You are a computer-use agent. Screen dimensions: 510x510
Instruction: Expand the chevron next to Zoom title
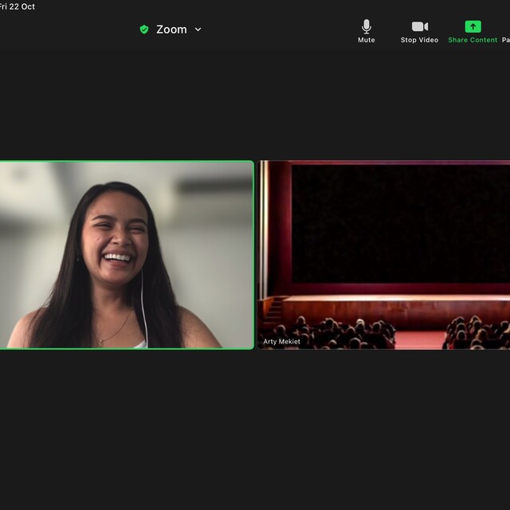(x=198, y=29)
